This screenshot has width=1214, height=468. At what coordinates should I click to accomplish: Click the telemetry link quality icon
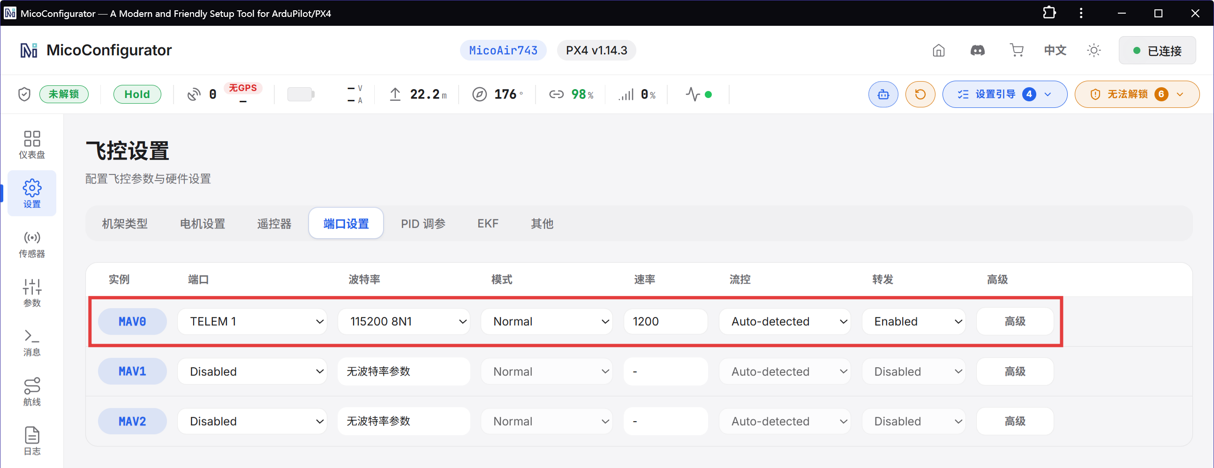point(556,94)
